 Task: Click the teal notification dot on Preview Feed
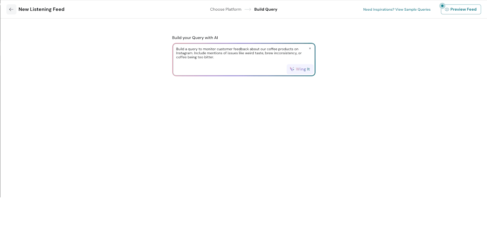(x=442, y=6)
